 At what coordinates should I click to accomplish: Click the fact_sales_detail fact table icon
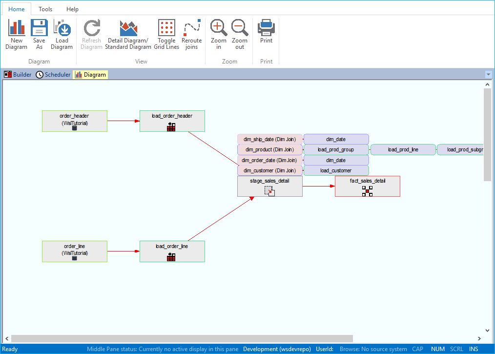click(367, 191)
